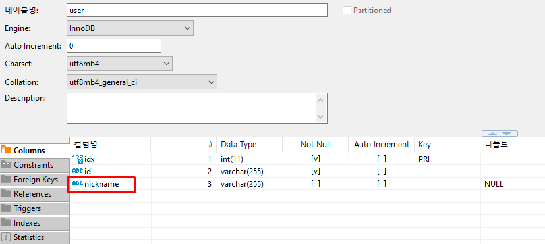The width and height of the screenshot is (545, 244).
Task: Open the Engine InnoDB dropdown
Action: 130,28
